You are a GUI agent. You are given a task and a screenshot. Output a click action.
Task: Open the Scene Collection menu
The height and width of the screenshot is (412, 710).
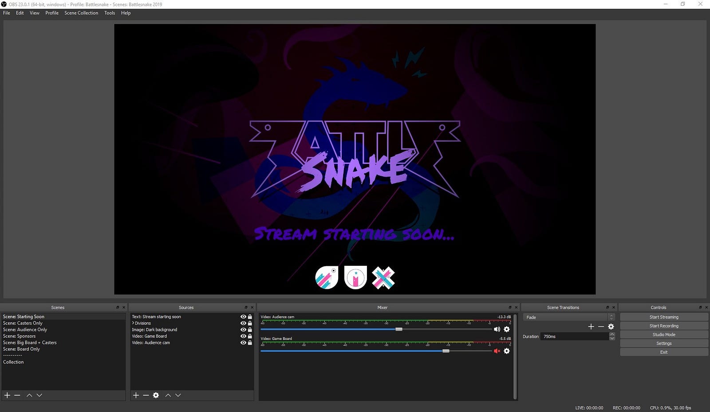(x=81, y=13)
